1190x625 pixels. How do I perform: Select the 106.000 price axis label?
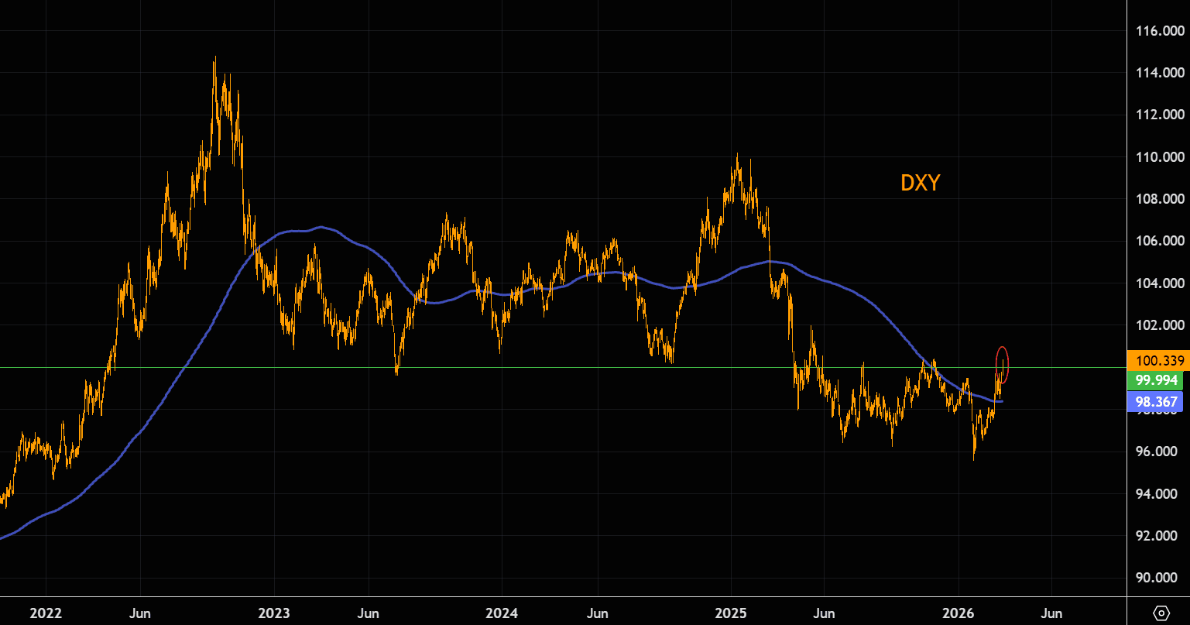point(1158,241)
